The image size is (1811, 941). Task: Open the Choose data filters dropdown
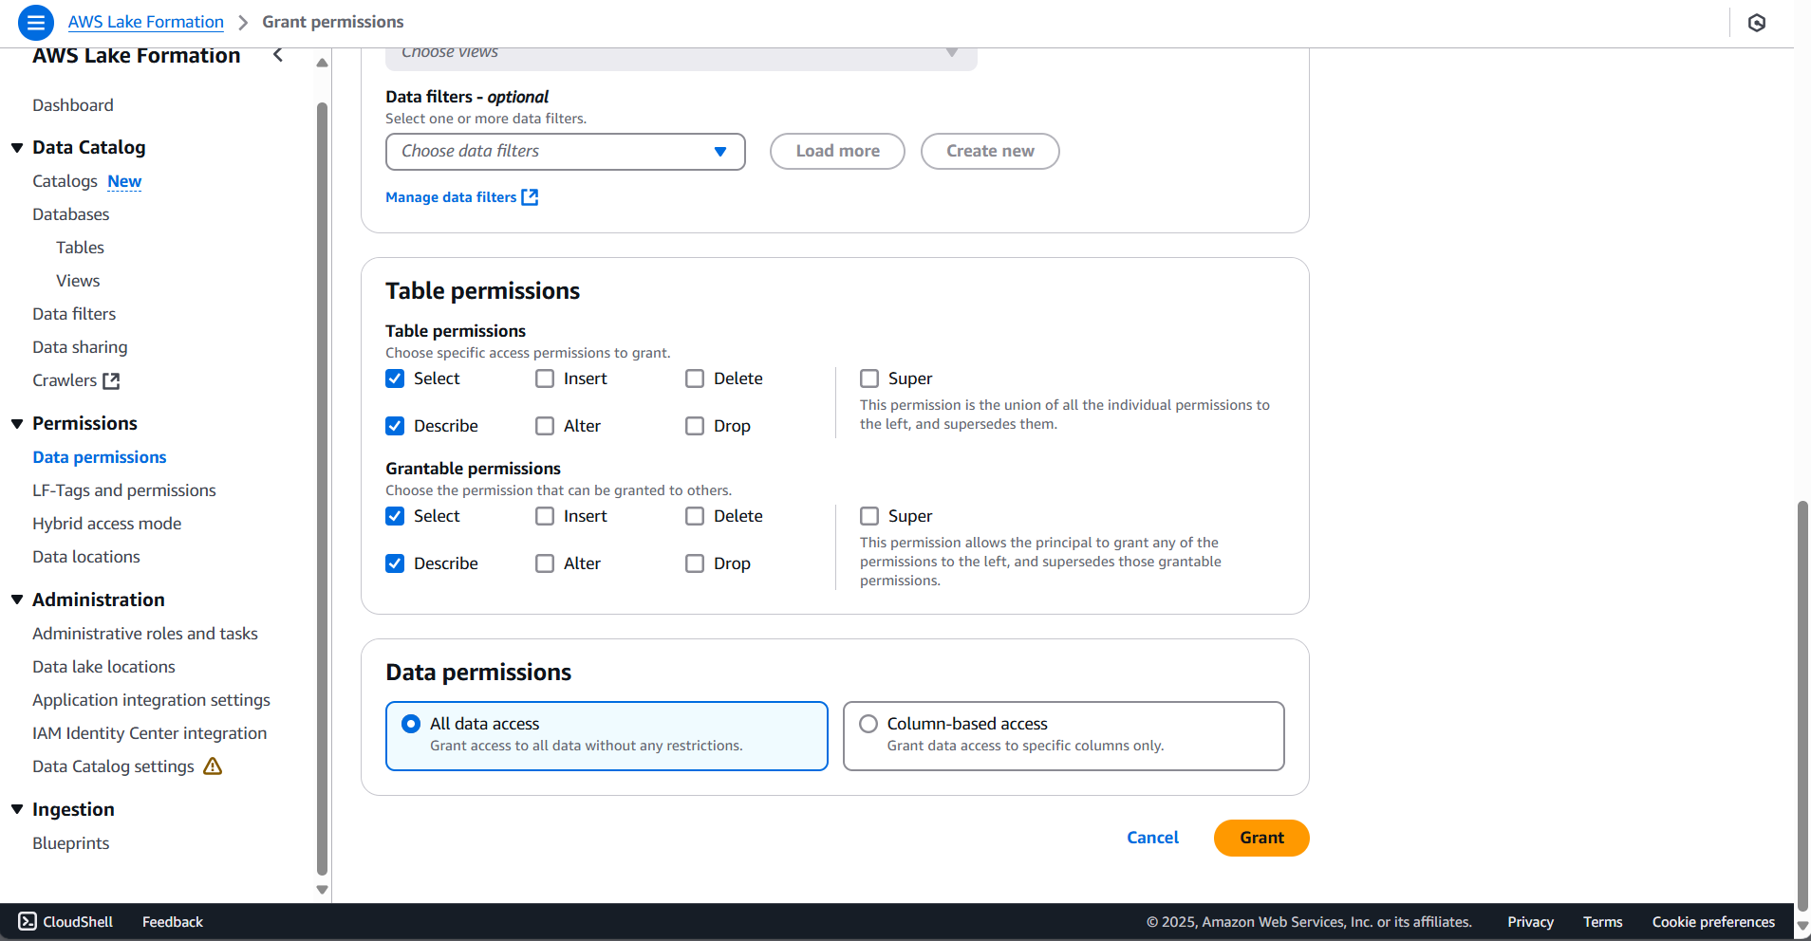pos(565,152)
